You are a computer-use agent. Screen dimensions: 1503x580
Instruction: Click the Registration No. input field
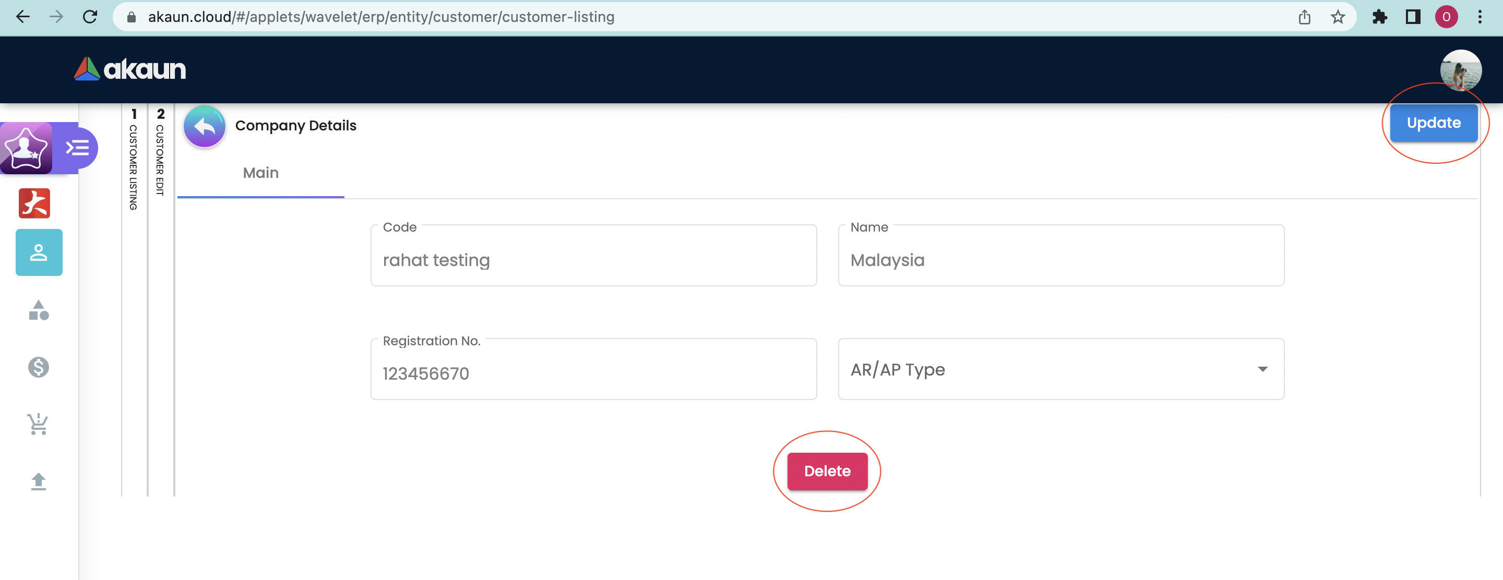593,373
